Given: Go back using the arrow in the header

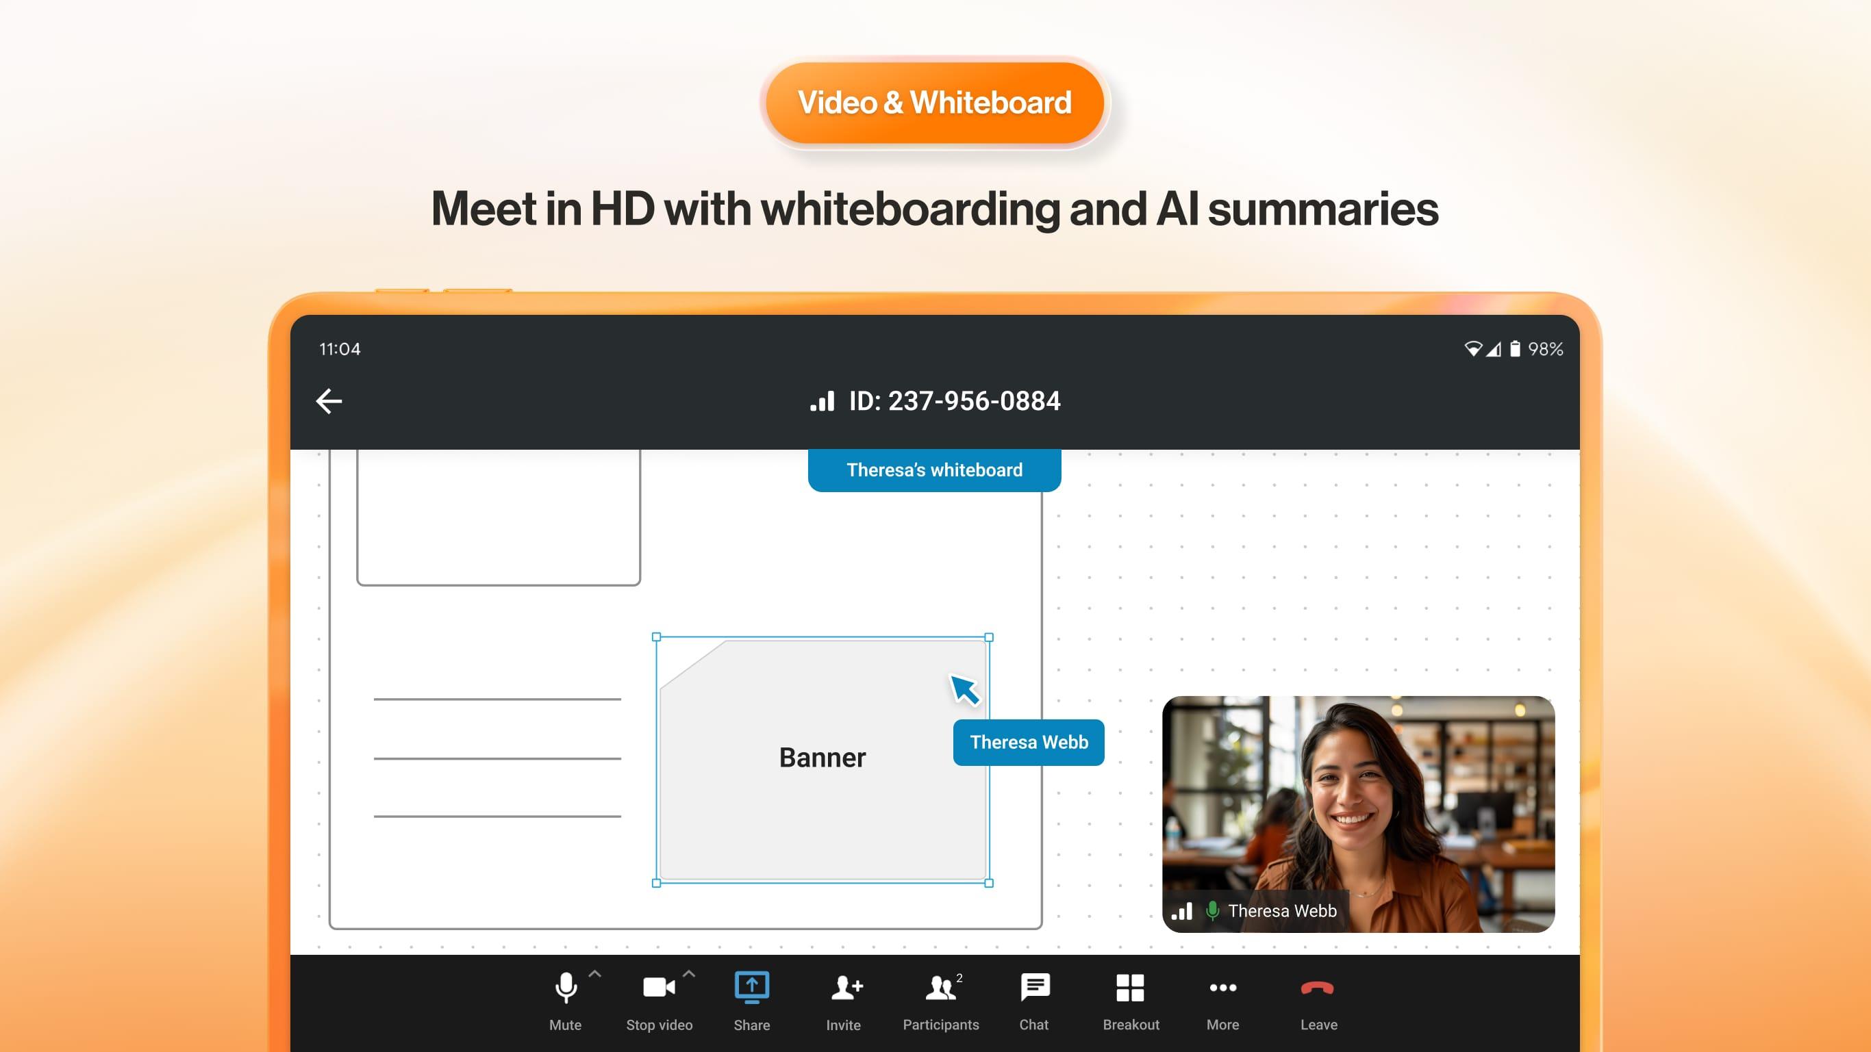Looking at the screenshot, I should click(329, 401).
